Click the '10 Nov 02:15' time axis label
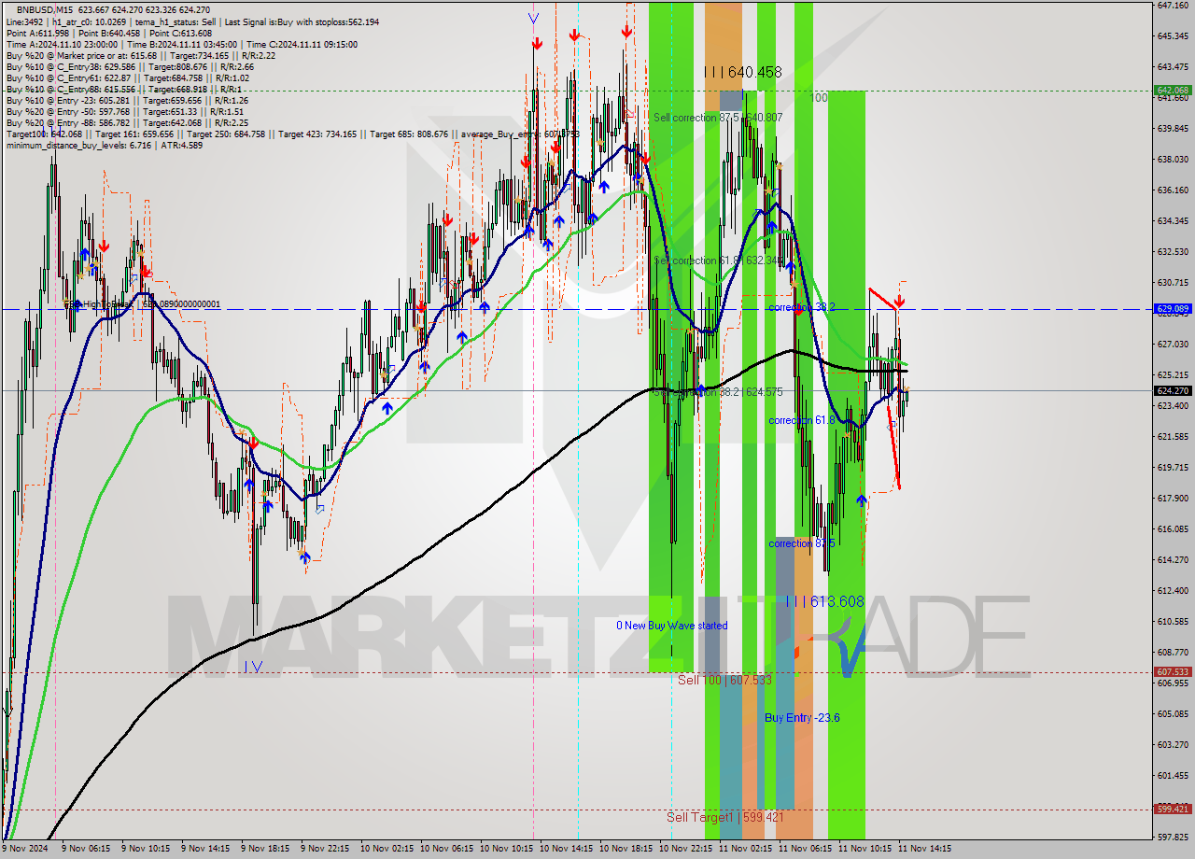Screen dimensions: 1195x859 [x=387, y=849]
